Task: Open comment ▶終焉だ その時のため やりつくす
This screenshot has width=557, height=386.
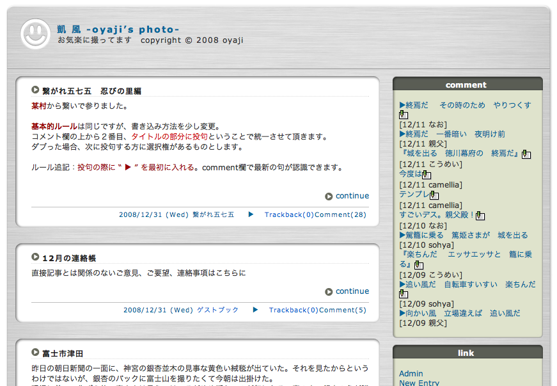Action: tap(466, 105)
